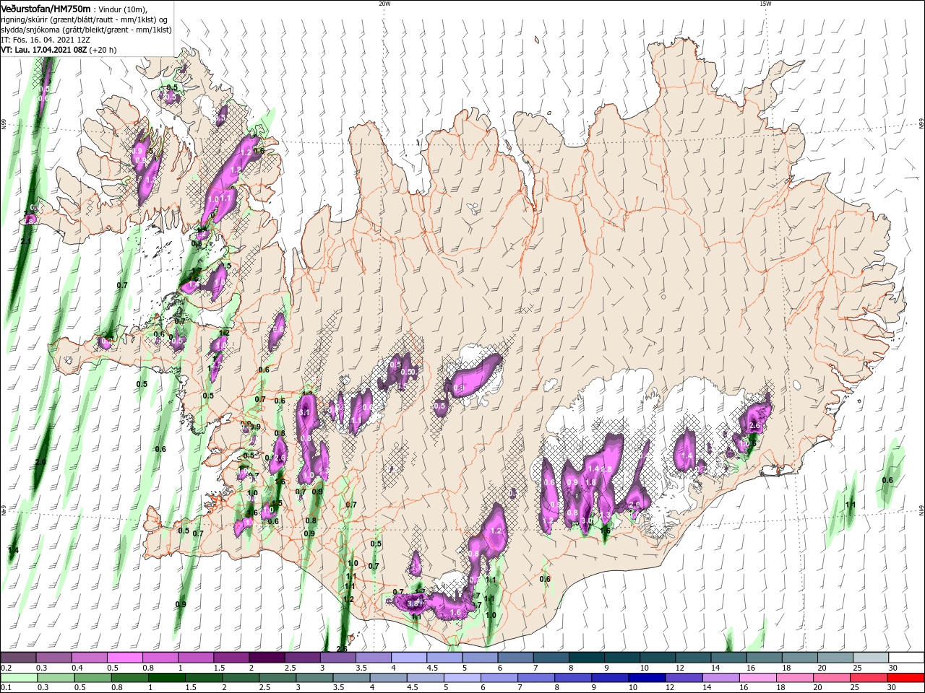925x693 pixels.
Task: Pick the first grey-purple snow swatch above 0.2
Action: tap(18, 658)
